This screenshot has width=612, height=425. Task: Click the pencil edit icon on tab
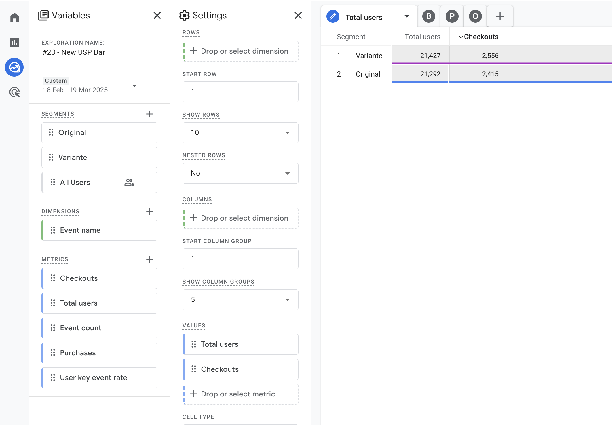[333, 17]
